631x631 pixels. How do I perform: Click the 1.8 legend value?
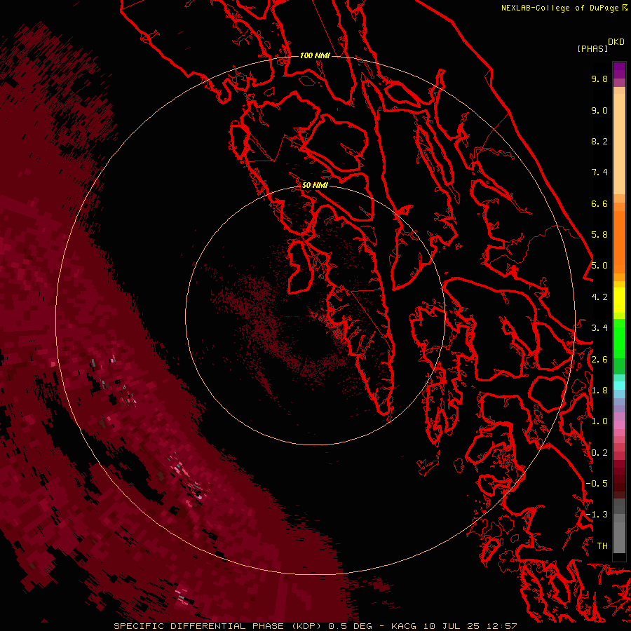pyautogui.click(x=599, y=391)
